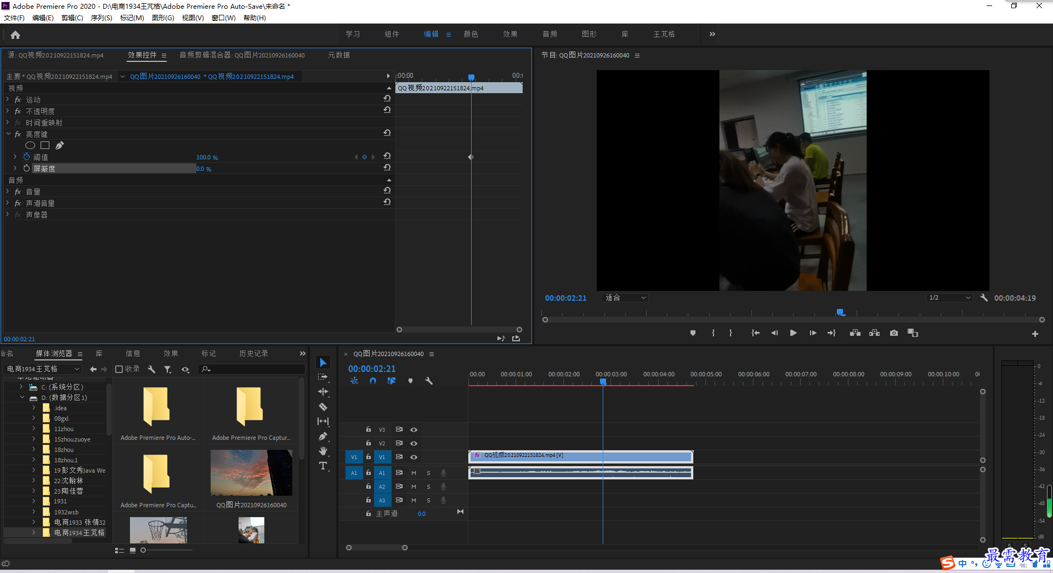Viewport: 1053px width, 573px height.
Task: Open the 电商1934王芃格 folder dropdown
Action: pyautogui.click(x=43, y=369)
